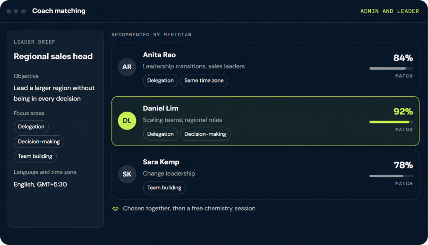
Task: Click 'Chosen together, then a free chemistry session'
Action: 189,209
